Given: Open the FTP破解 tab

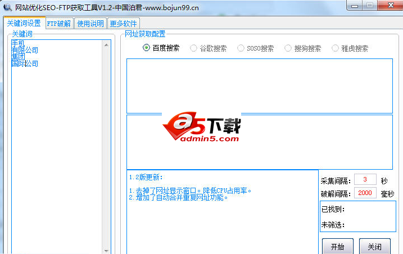Looking at the screenshot, I should [x=59, y=24].
